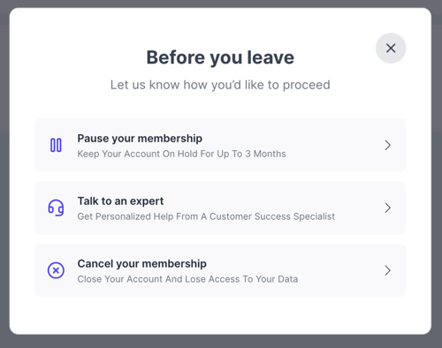Click the Cancel your membership chevron
This screenshot has width=442, height=348.
click(x=388, y=270)
